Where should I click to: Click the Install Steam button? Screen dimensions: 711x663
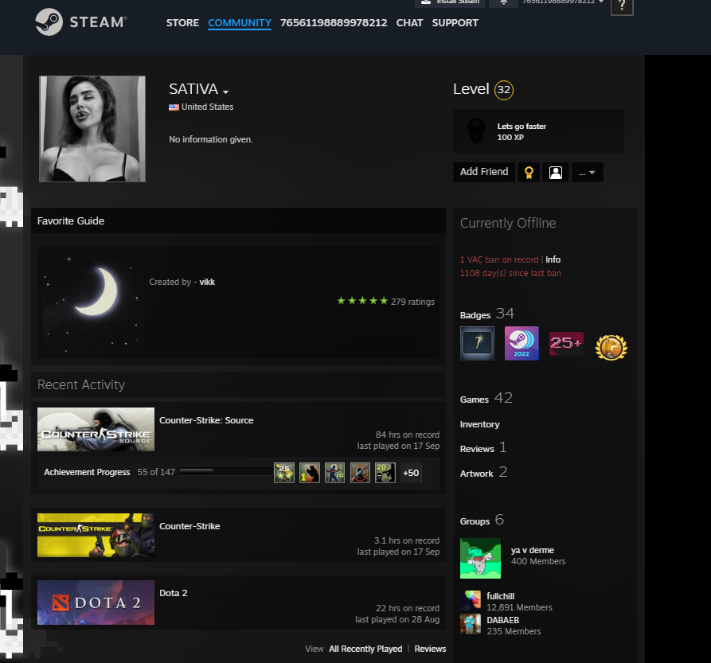pyautogui.click(x=450, y=2)
